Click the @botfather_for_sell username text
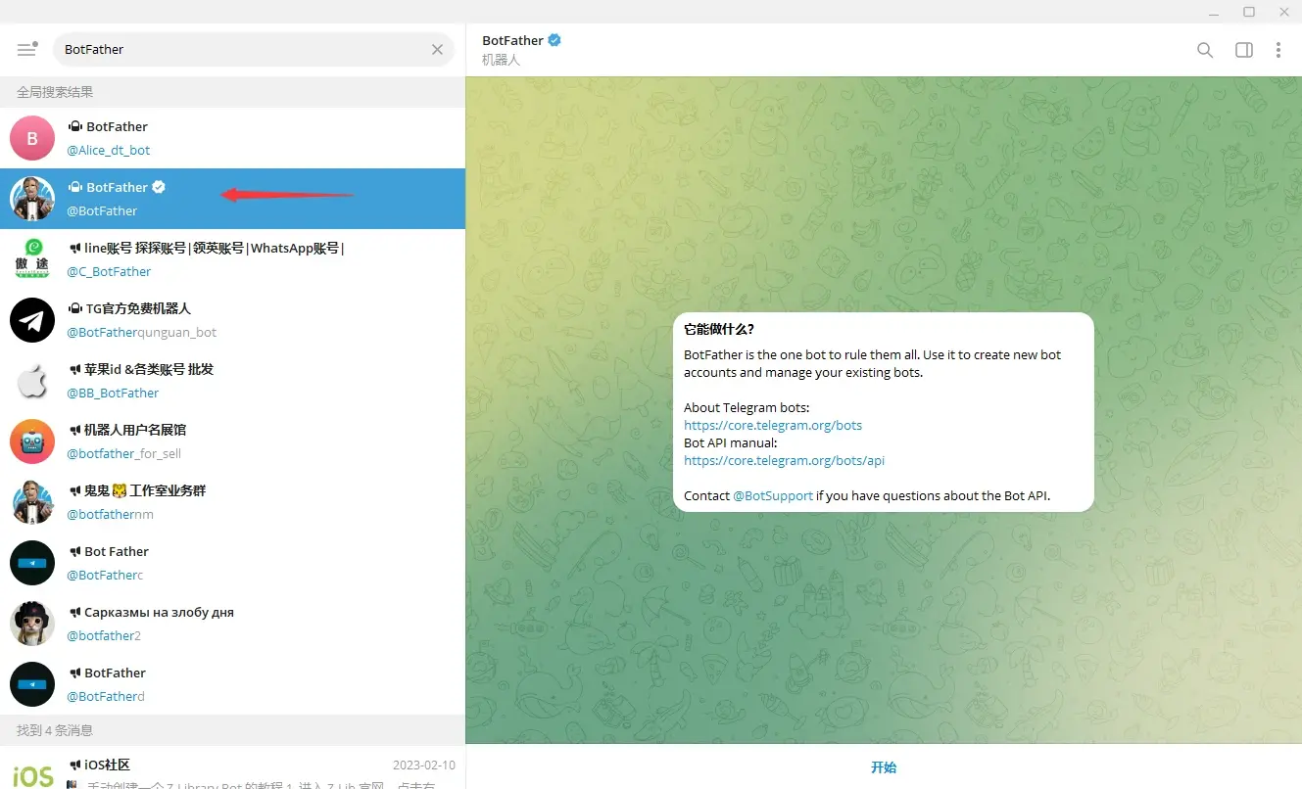This screenshot has width=1302, height=789. coord(123,453)
